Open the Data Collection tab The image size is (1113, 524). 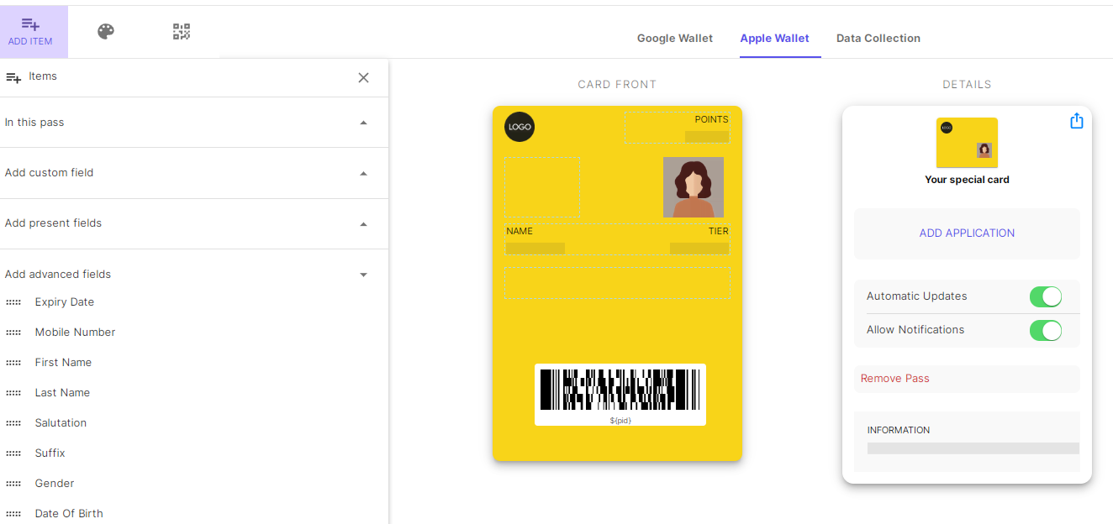point(878,38)
